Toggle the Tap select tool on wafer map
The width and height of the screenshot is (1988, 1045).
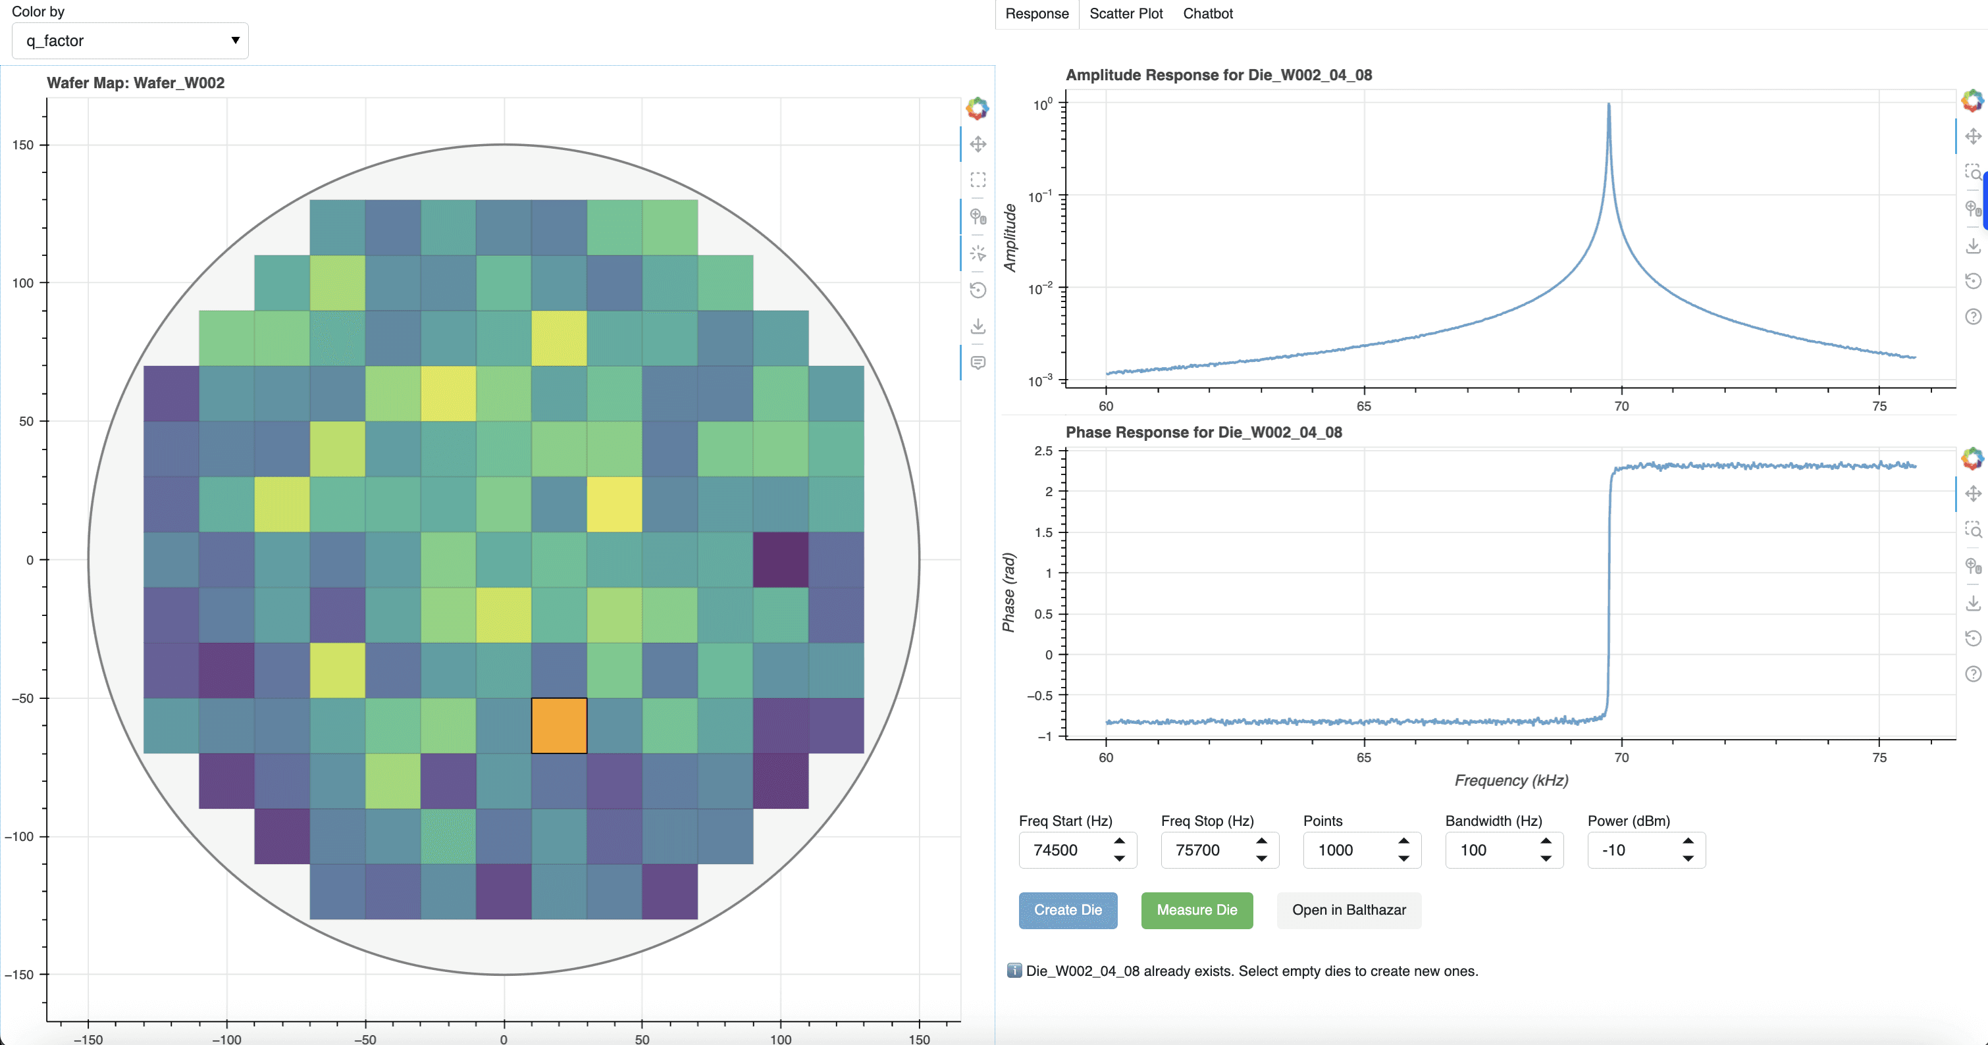click(978, 253)
